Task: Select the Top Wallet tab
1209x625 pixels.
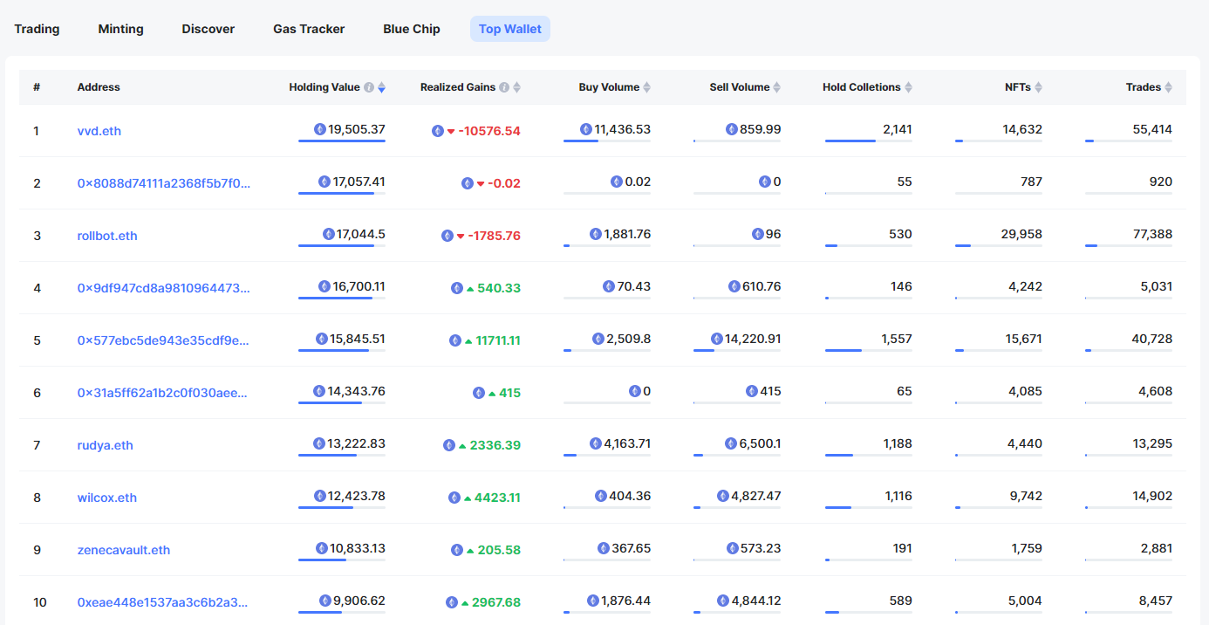Action: pyautogui.click(x=510, y=29)
